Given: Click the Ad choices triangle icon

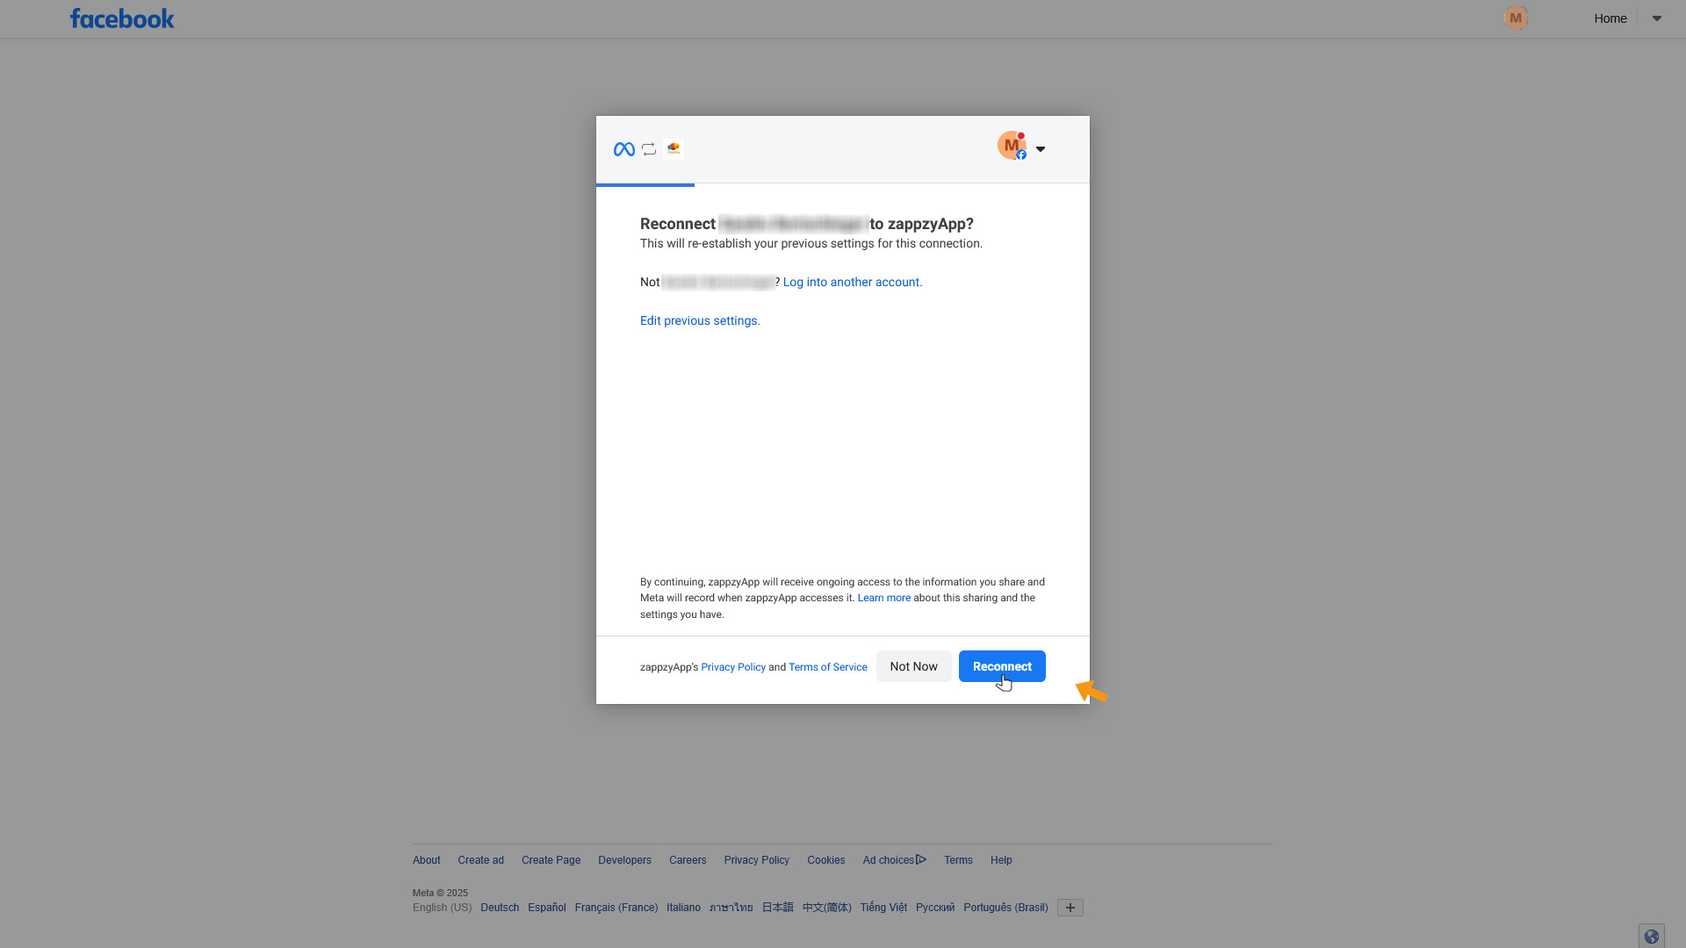Looking at the screenshot, I should coord(921,859).
